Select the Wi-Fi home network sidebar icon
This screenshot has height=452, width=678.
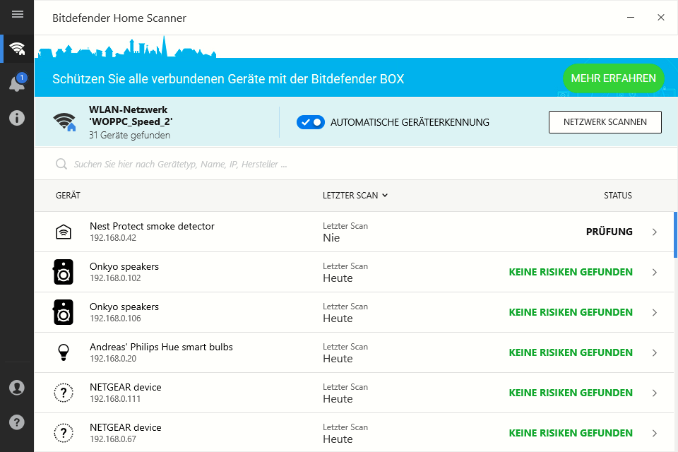coord(17,49)
